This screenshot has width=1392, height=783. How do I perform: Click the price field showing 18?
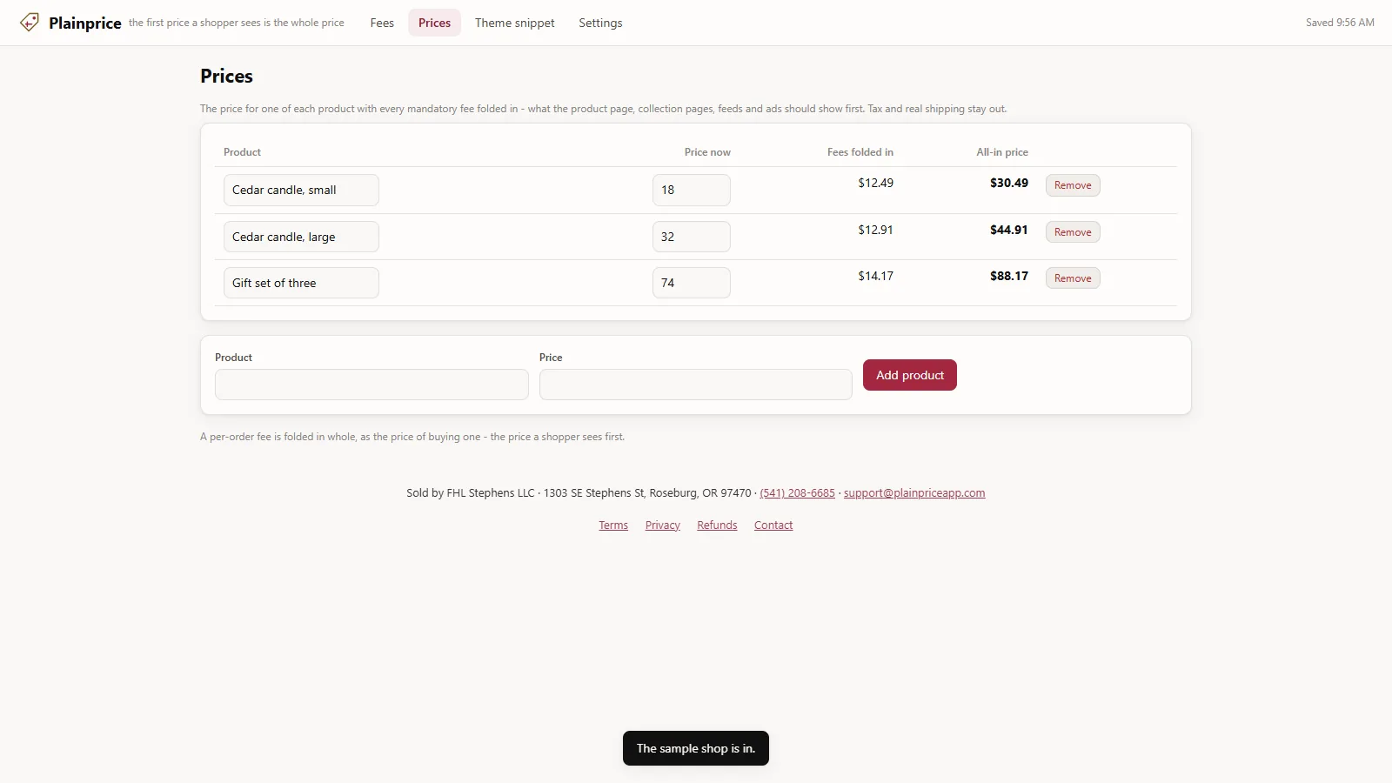(692, 190)
